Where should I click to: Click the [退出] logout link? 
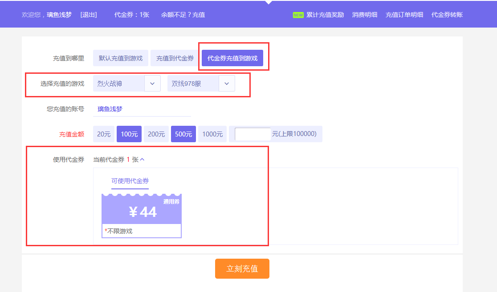click(x=89, y=15)
